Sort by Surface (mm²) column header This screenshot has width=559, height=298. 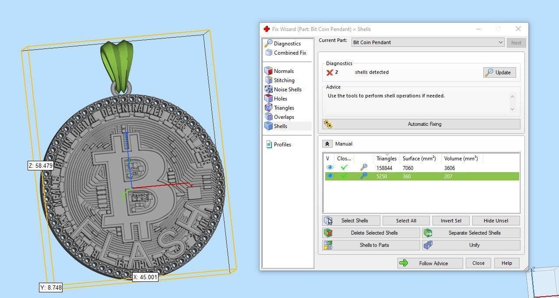click(x=419, y=159)
